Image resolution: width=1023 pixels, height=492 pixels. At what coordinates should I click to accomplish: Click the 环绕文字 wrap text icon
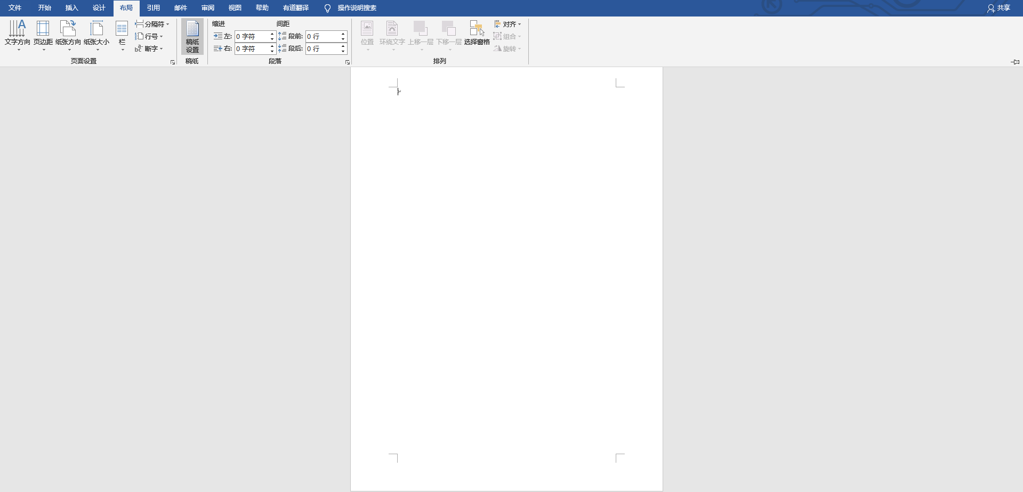click(392, 36)
